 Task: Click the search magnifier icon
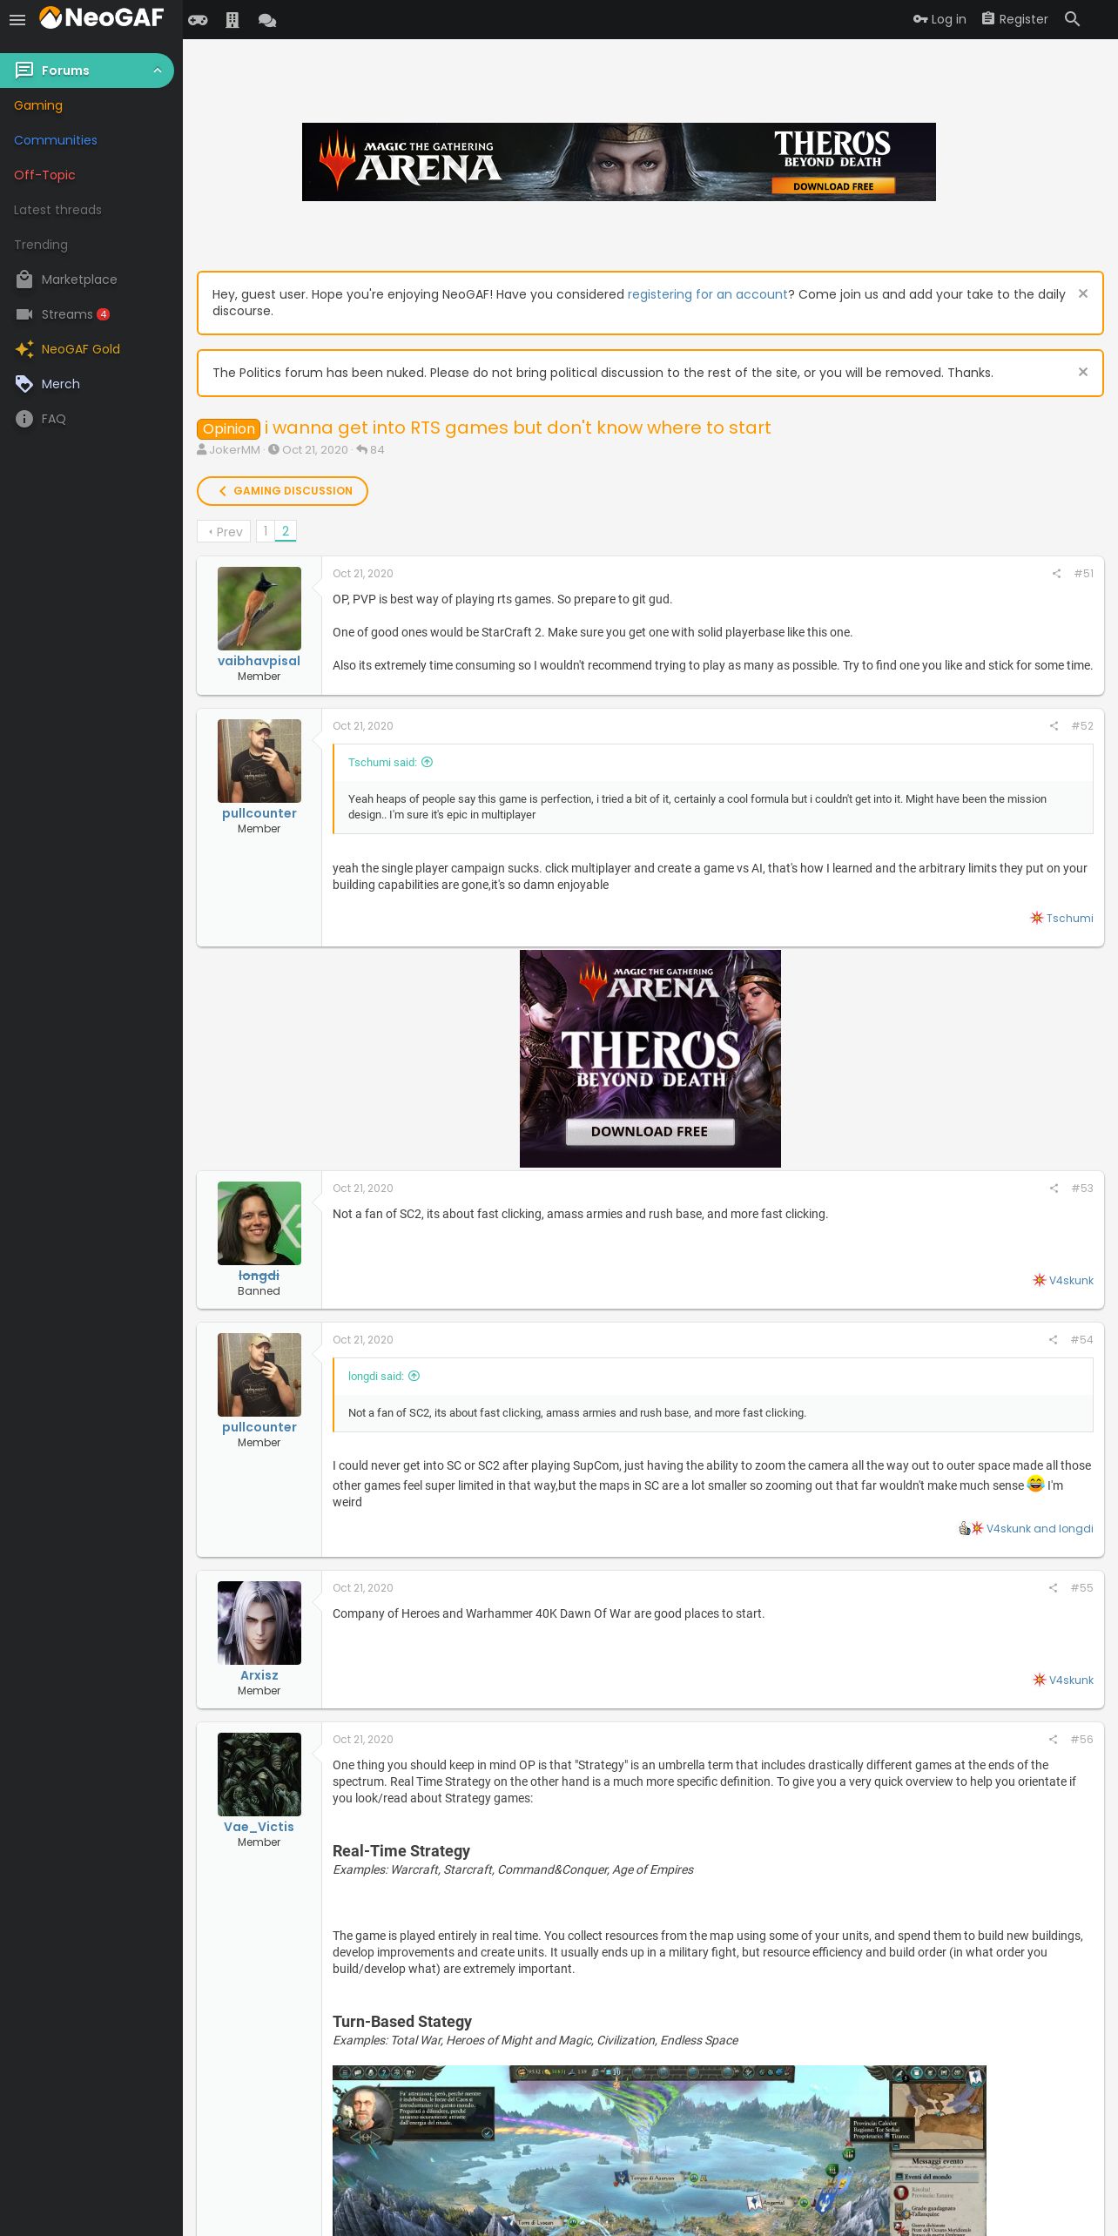click(1073, 19)
